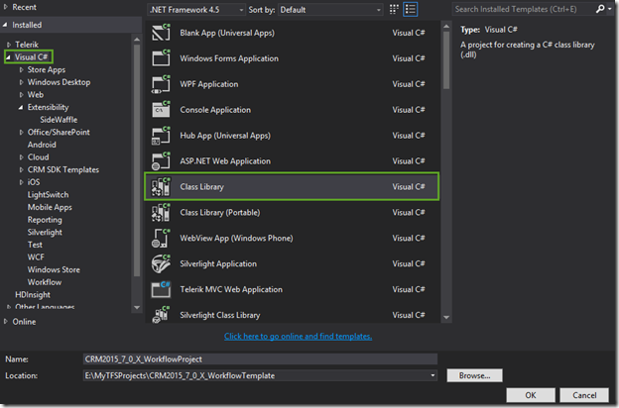
Task: Click the Hub App (Universal Apps) template icon
Action: (161, 136)
